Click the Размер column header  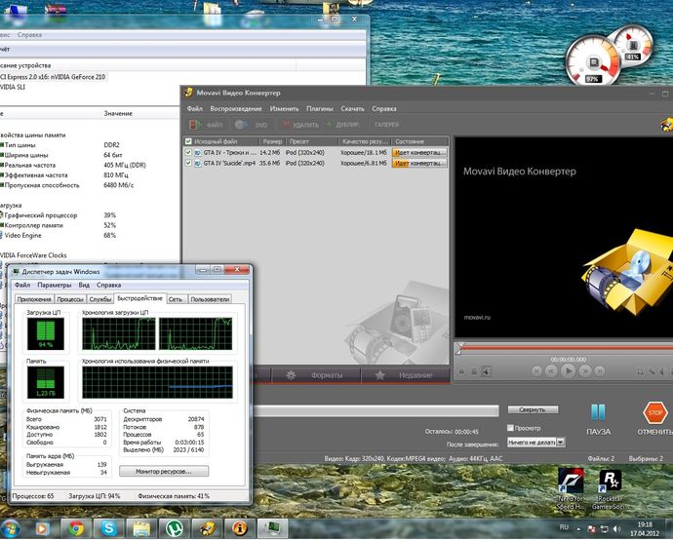click(x=272, y=141)
